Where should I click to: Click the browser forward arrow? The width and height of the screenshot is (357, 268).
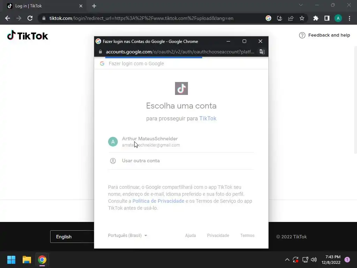point(19,18)
